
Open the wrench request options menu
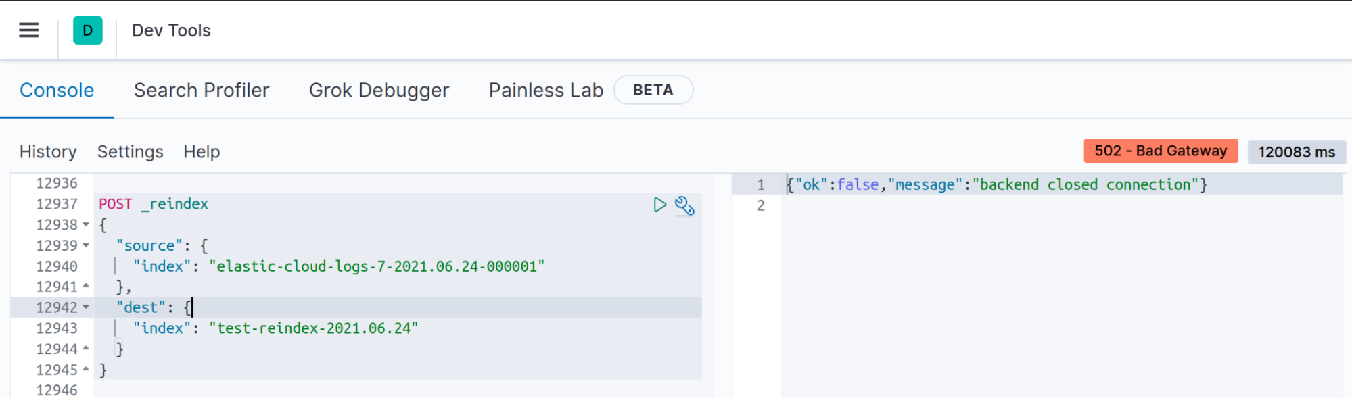684,205
